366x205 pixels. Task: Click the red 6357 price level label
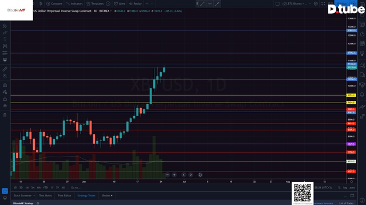(x=351, y=171)
